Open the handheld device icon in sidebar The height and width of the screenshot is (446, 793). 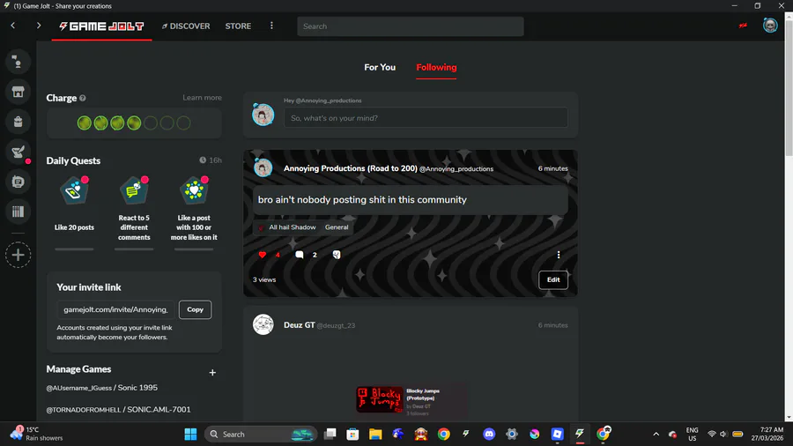[18, 182]
